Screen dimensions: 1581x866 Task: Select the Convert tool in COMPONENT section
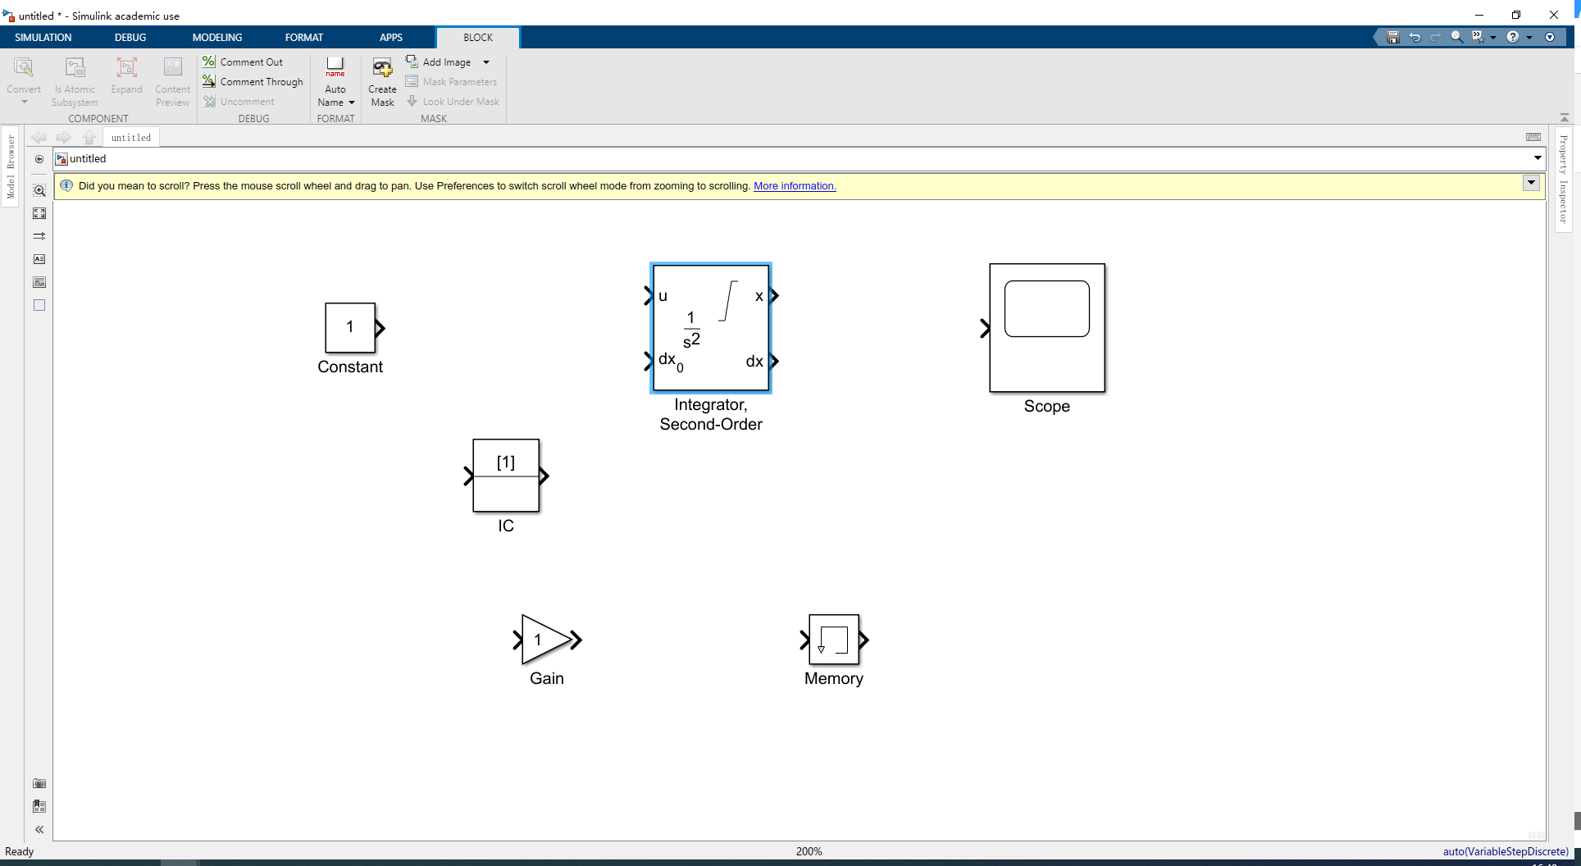(23, 78)
